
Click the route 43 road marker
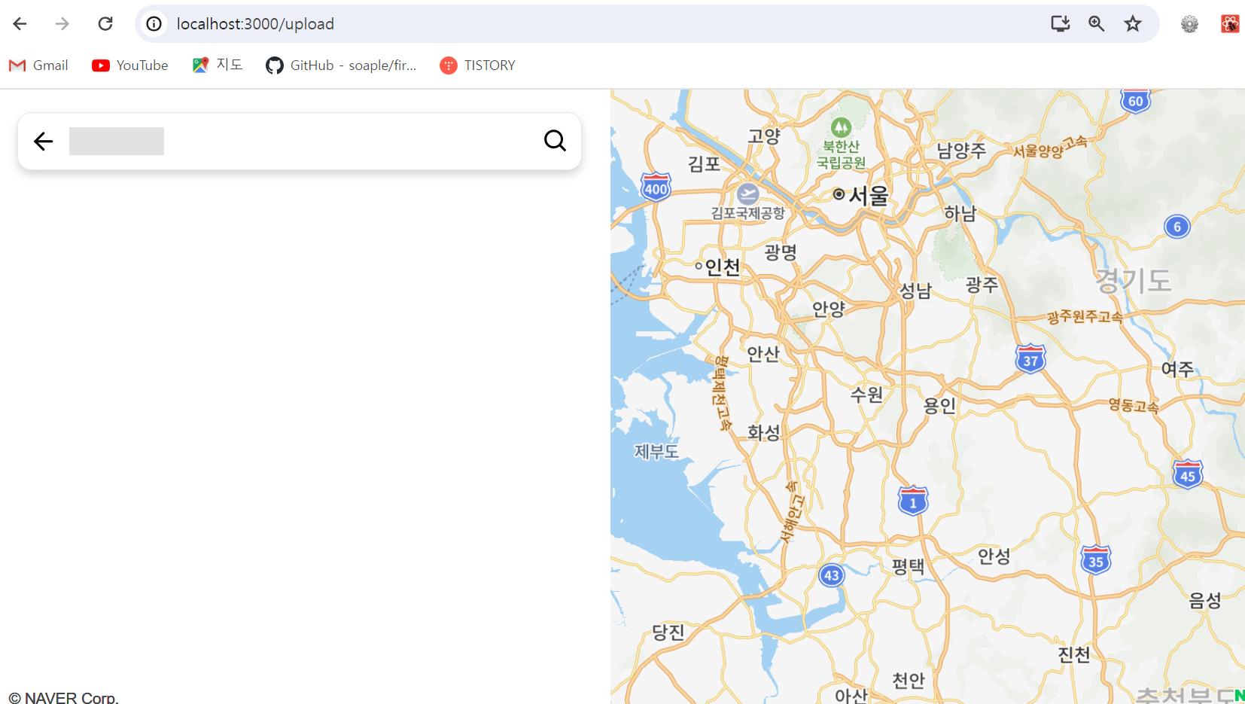[x=832, y=575]
